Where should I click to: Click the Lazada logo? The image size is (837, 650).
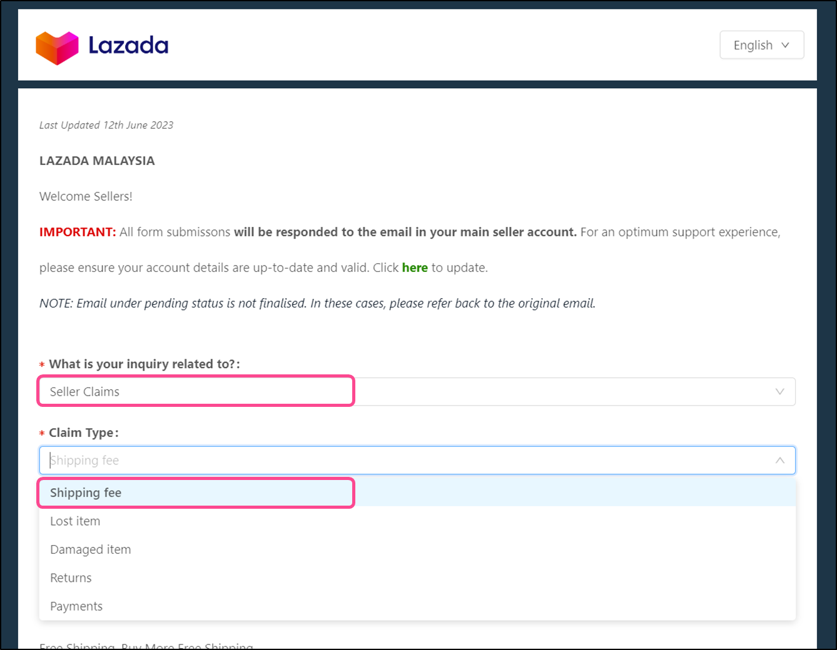point(101,46)
